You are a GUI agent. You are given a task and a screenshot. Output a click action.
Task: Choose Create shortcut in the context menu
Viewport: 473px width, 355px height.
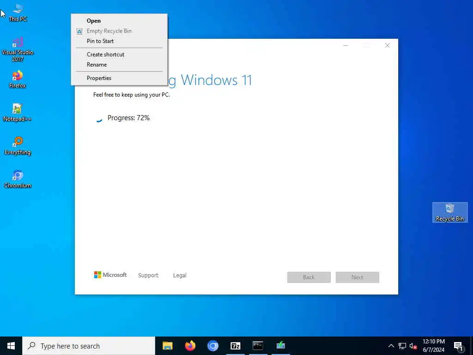[x=119, y=55]
